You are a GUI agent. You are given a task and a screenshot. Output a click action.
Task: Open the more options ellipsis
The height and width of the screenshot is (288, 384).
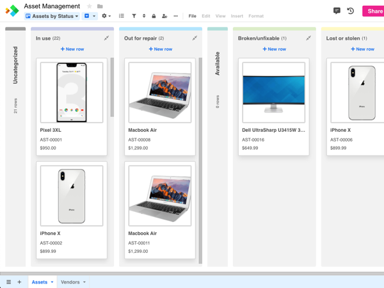175,16
